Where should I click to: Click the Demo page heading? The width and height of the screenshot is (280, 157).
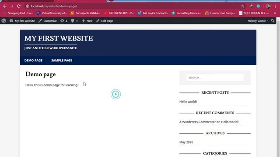41,74
